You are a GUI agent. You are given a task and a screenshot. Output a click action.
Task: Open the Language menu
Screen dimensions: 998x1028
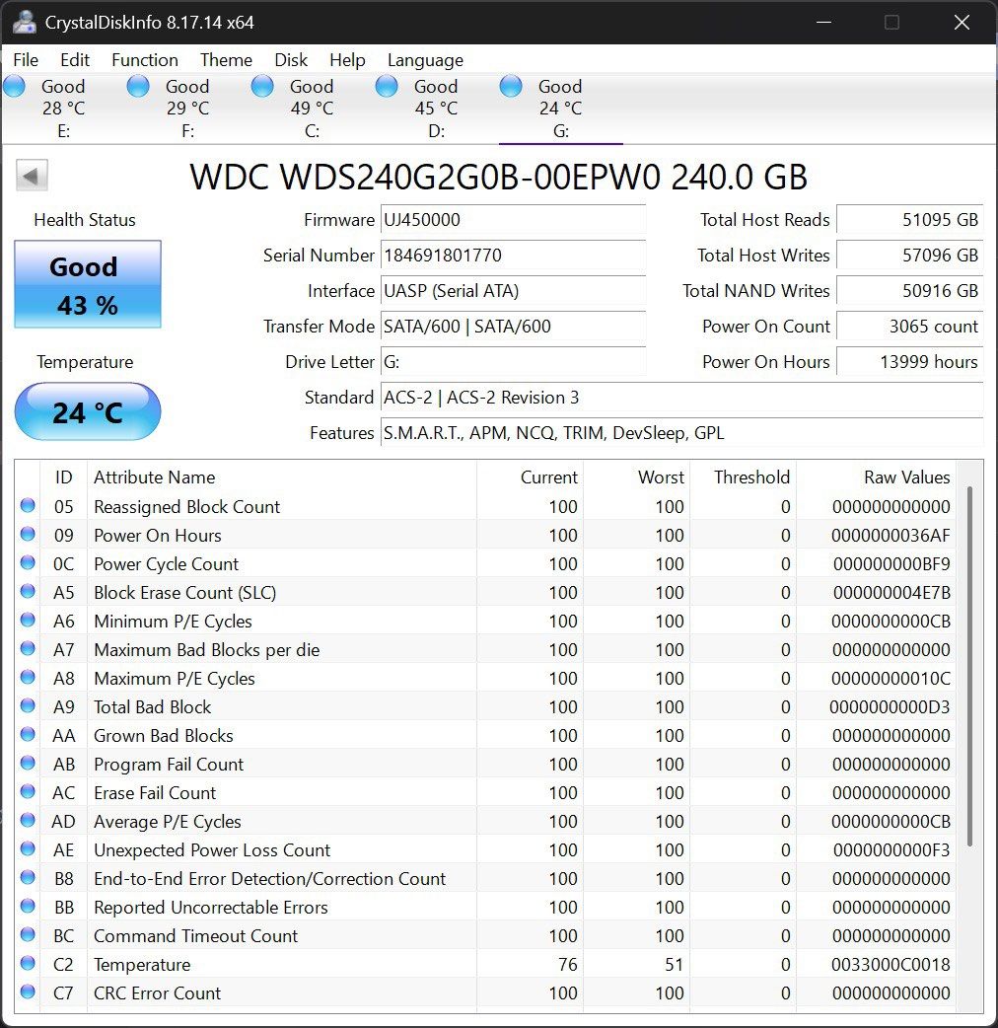pos(425,60)
